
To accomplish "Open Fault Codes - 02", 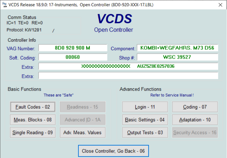I will [33, 107].
